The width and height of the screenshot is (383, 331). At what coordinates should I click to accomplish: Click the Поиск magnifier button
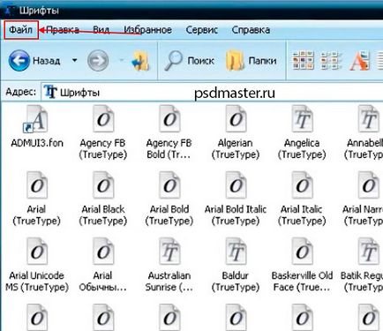pos(189,61)
